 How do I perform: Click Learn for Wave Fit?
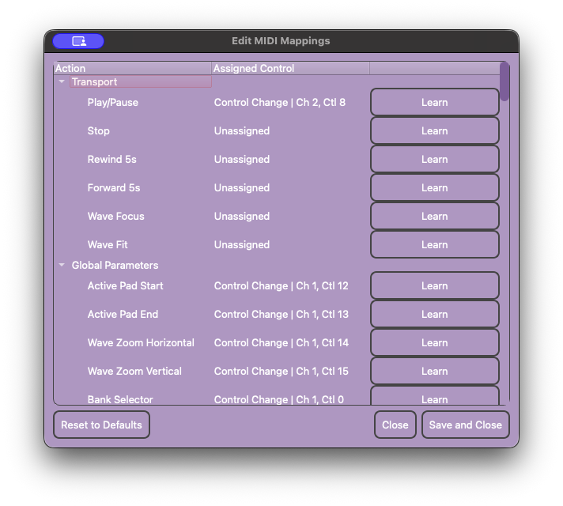(x=434, y=244)
